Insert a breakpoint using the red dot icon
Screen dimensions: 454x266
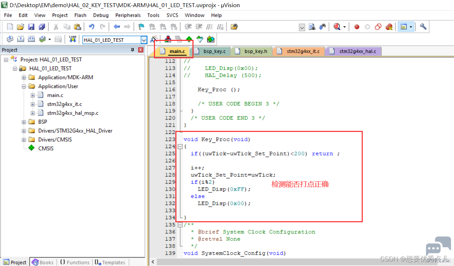click(357, 27)
